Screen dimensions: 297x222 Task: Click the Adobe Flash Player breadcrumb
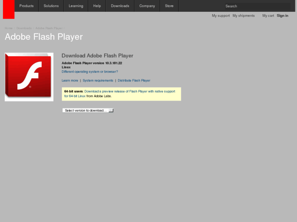(49, 28)
